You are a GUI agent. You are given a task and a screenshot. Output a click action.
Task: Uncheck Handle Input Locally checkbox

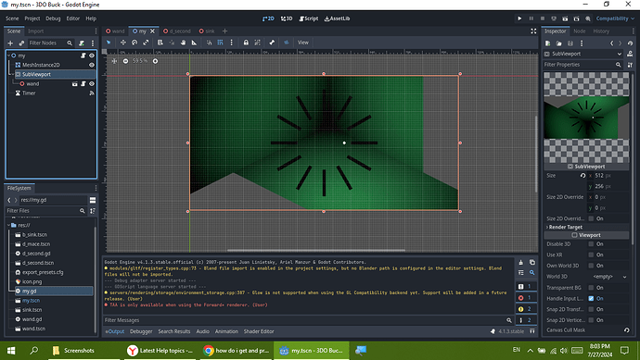pos(591,299)
